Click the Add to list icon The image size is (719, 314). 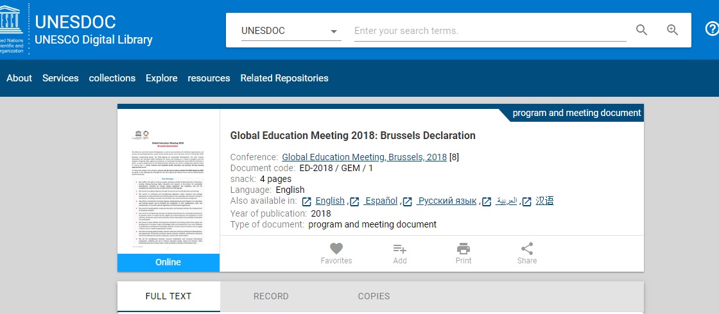pos(400,249)
